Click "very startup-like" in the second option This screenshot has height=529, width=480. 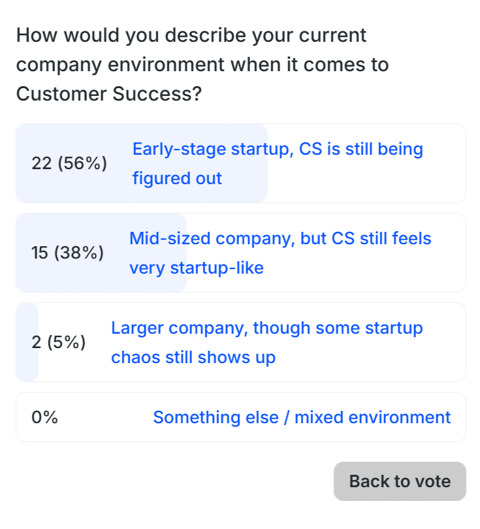[x=196, y=268]
